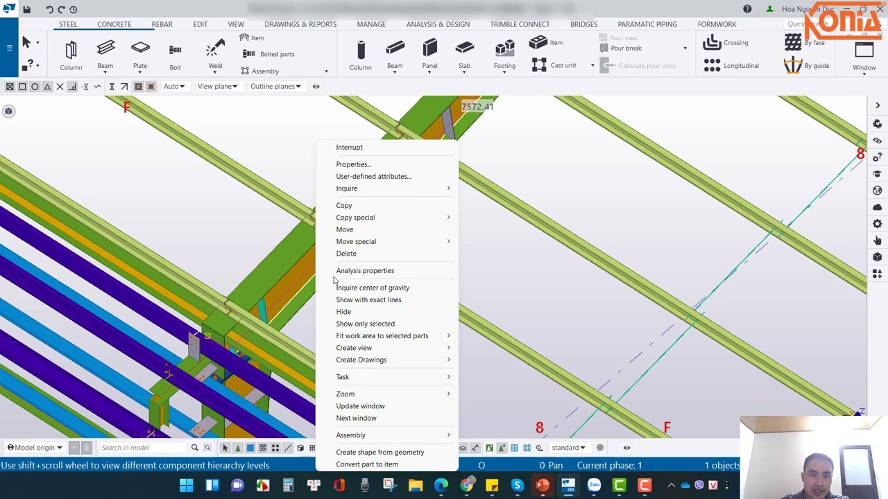The height and width of the screenshot is (499, 888).
Task: Open the DRAWINGS & REPORTS tab
Action: click(x=300, y=24)
